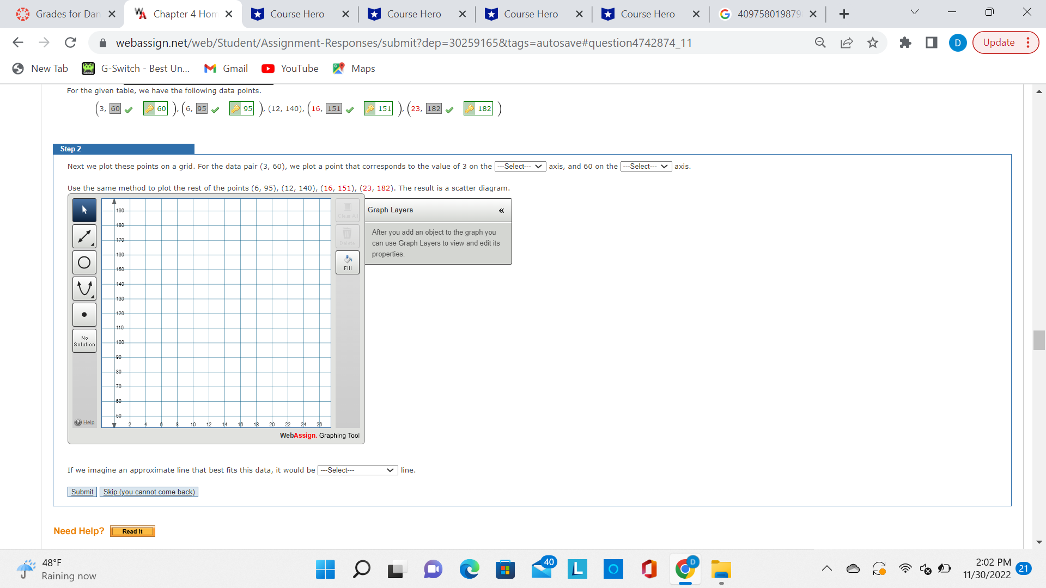Open the graphing tool Help link
Screen dimensions: 1046x588
point(88,422)
